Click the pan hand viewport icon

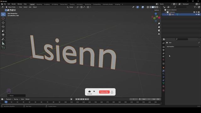pyautogui.click(x=159, y=27)
